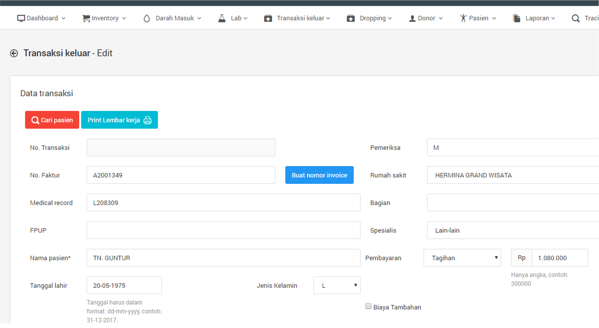Enable the Biaya Tambahan checkbox
This screenshot has width=599, height=328.
tap(368, 306)
